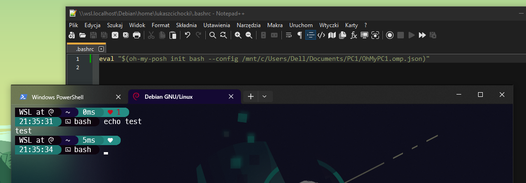Print the document with the printer icon
The image size is (526, 183).
(137, 35)
